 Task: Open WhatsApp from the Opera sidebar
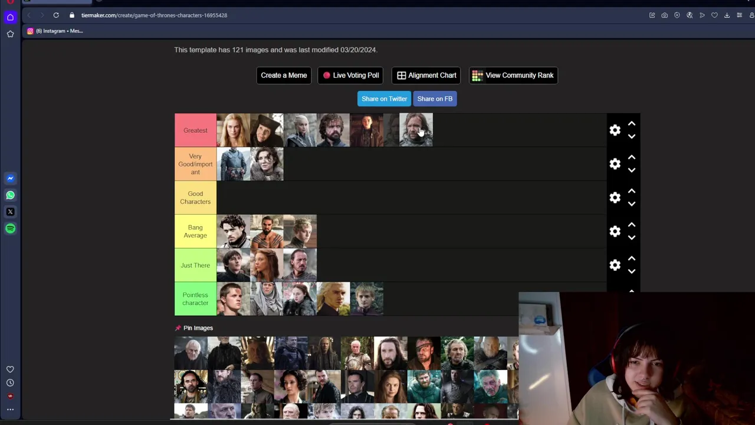[x=10, y=195]
